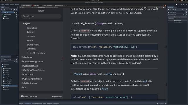Click the inspector search magnifier icon

184,15
